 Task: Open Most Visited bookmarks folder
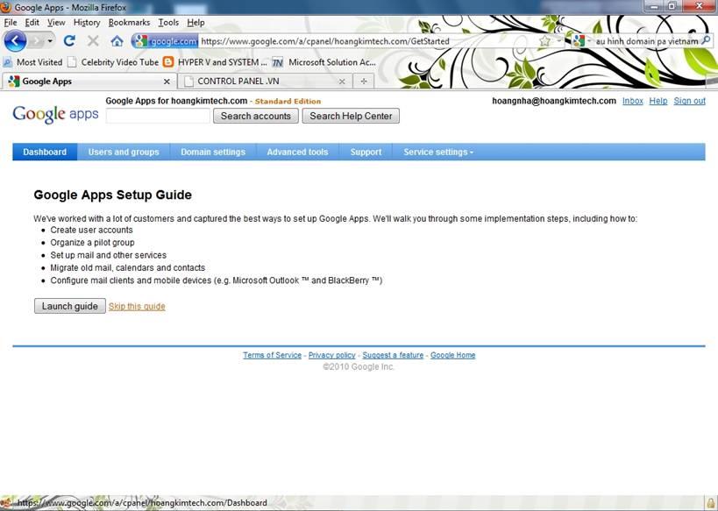point(33,62)
